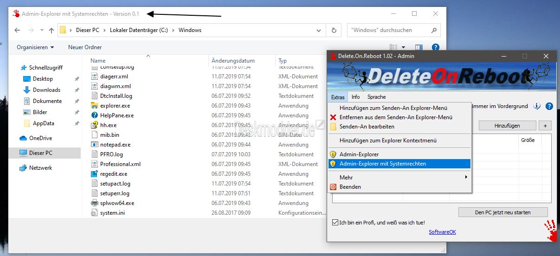This screenshot has height=256, width=560.
Task: Select file Professional.xml
Action: tap(120, 164)
